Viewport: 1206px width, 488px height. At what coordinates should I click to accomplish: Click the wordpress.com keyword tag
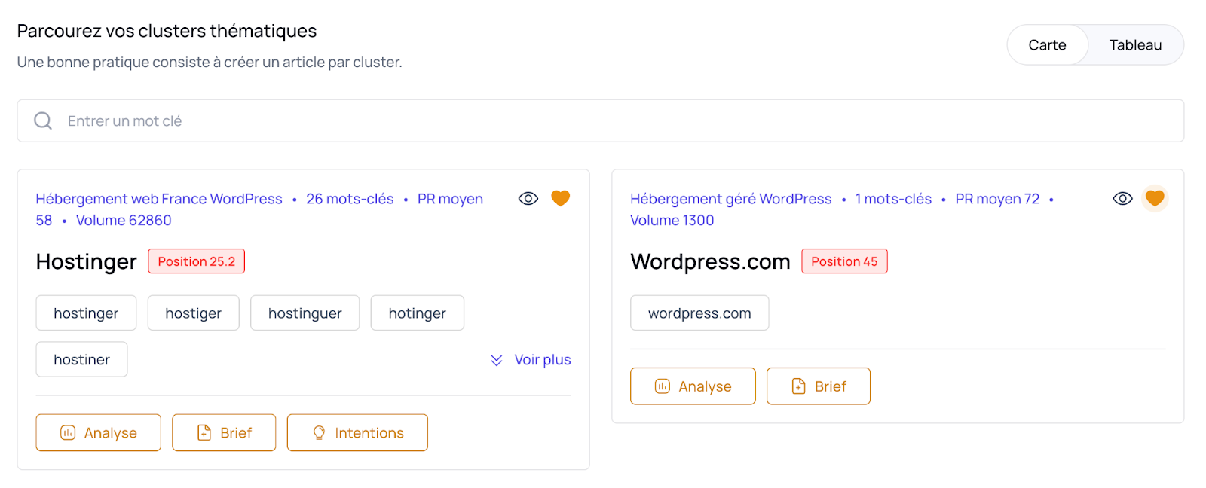tap(699, 313)
